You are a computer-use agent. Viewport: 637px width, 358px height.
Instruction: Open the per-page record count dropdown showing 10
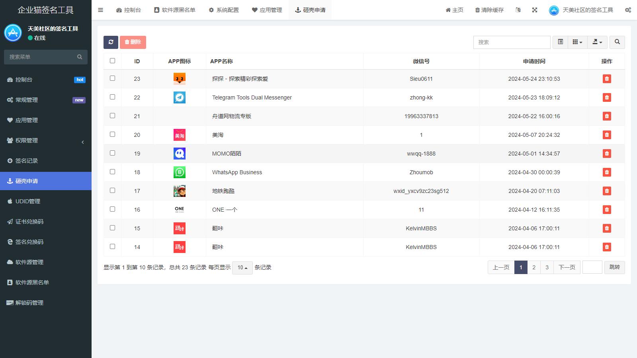tap(242, 268)
